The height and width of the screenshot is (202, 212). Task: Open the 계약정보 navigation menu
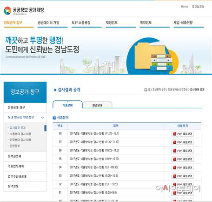tap(146, 23)
